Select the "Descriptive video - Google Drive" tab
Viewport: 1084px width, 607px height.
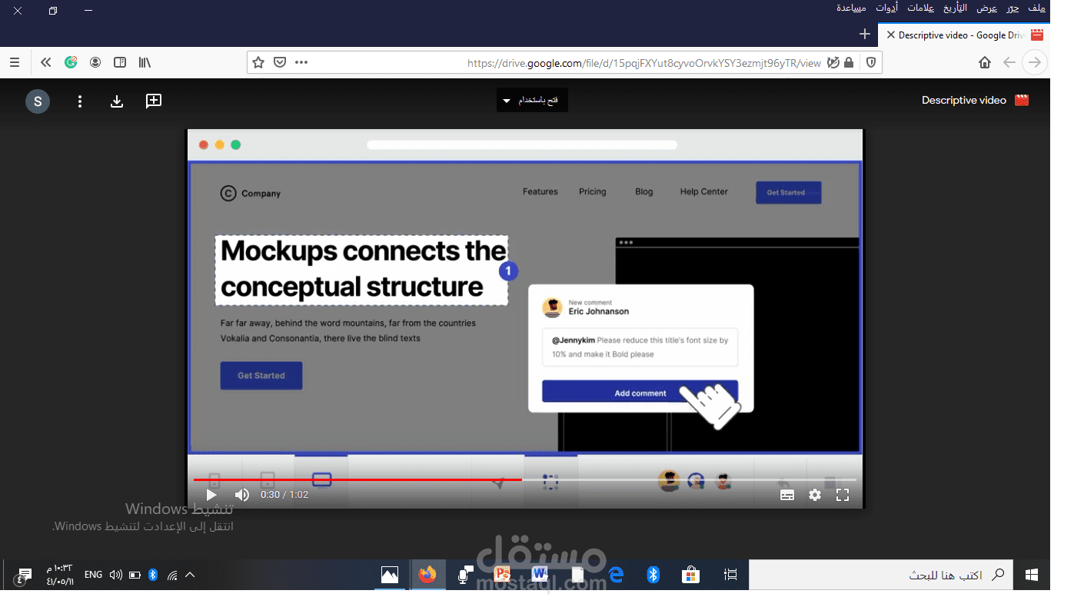tap(964, 35)
